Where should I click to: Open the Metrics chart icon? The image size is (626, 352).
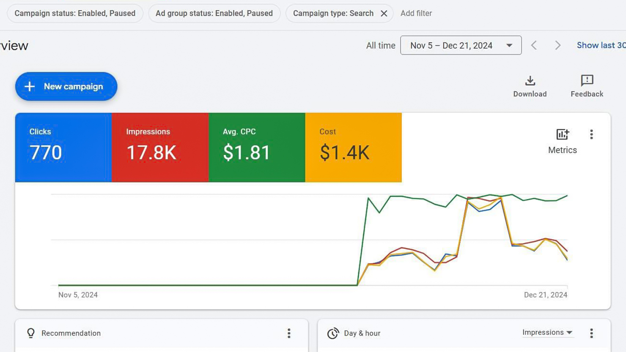pyautogui.click(x=562, y=135)
